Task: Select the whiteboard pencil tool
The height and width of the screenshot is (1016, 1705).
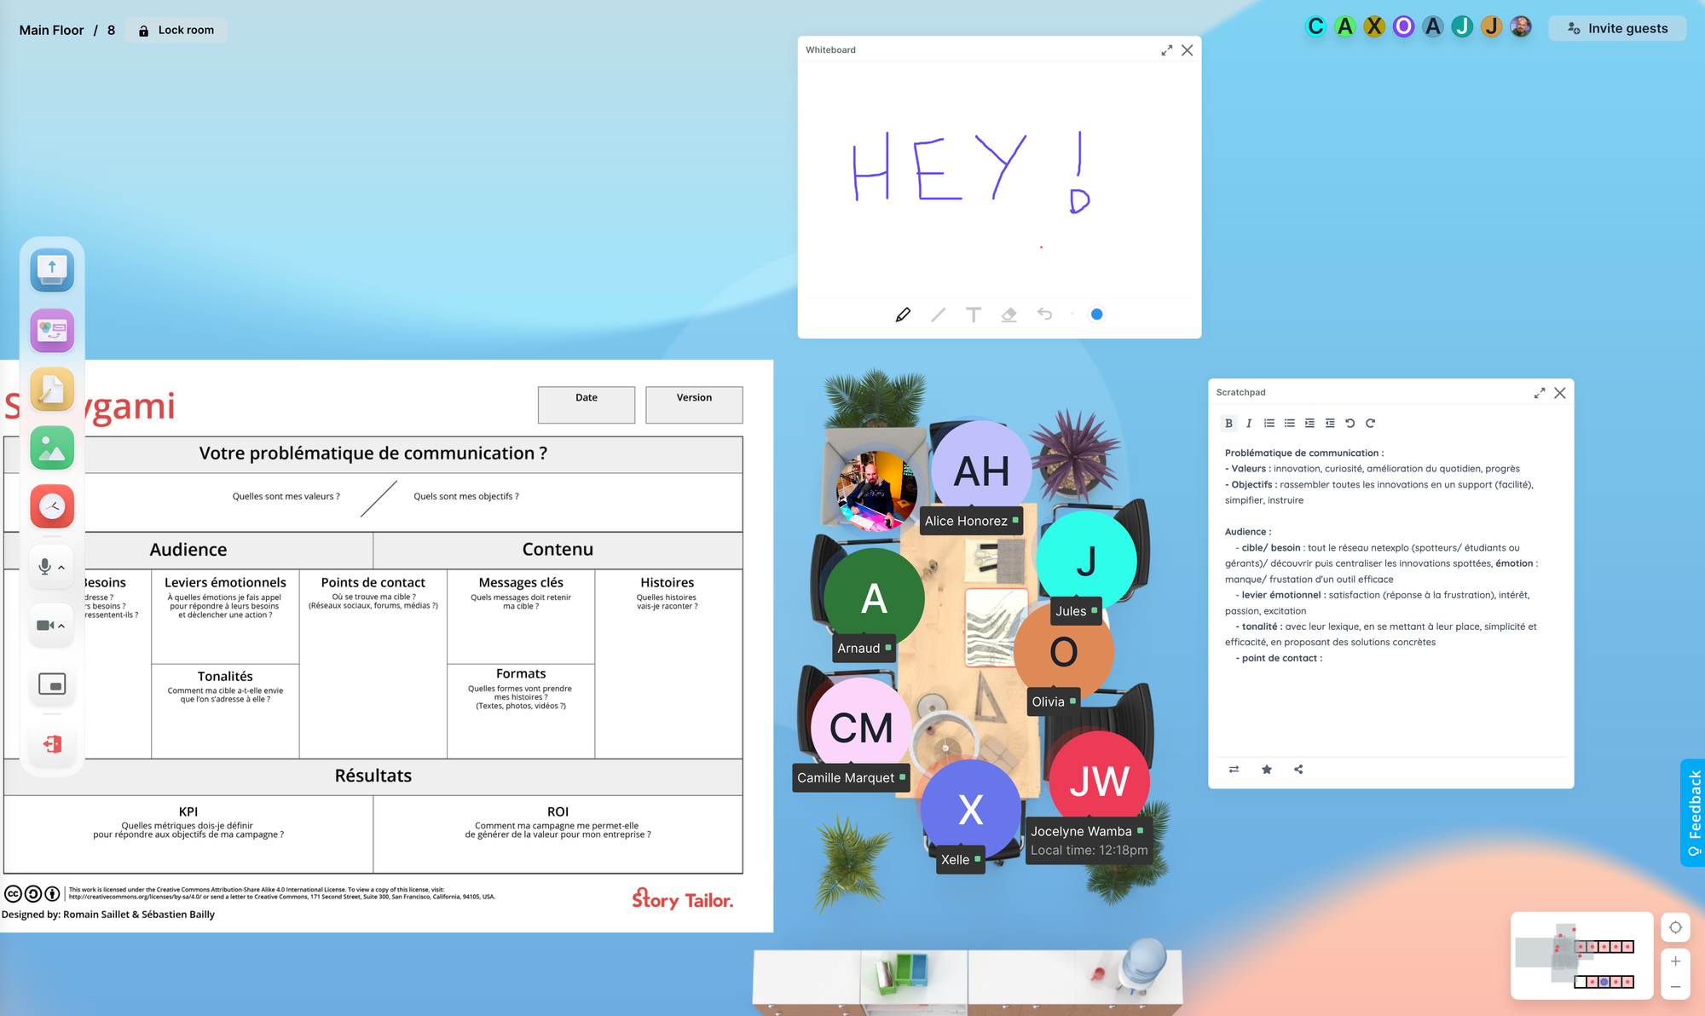Action: (903, 315)
